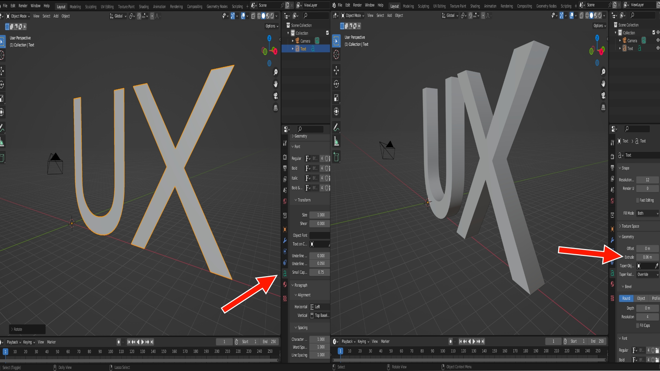This screenshot has width=660, height=371.
Task: Toggle camera view icon in left viewport
Action: [x=275, y=96]
